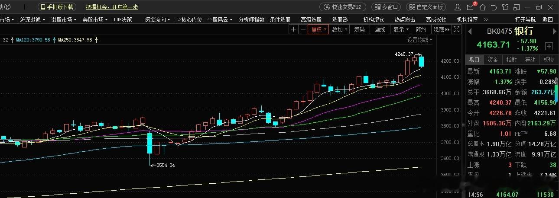Click 手机版下载 button
The width and height of the screenshot is (559, 198).
click(58, 7)
